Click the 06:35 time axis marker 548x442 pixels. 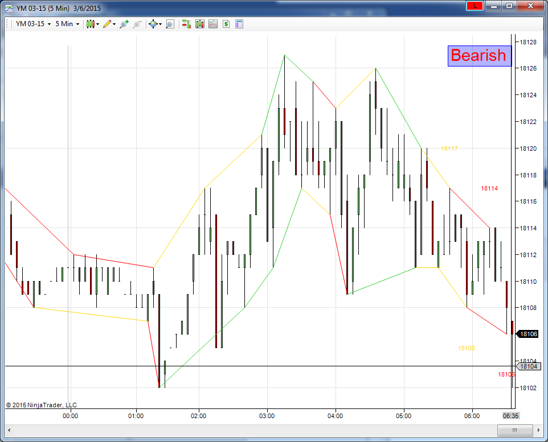click(510, 416)
